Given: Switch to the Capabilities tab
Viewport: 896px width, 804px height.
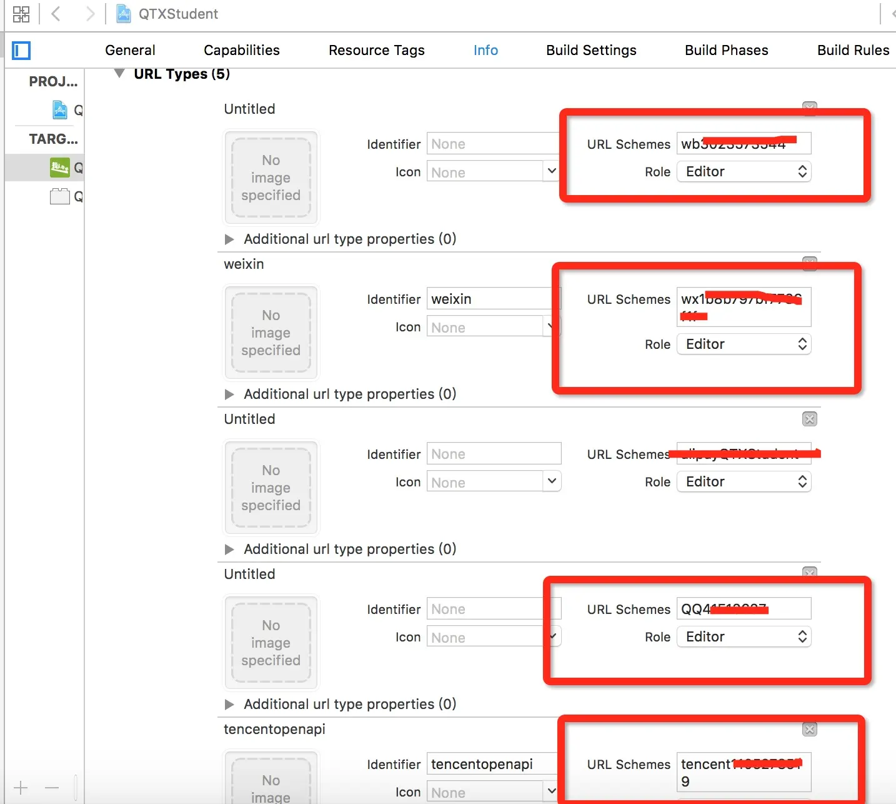Looking at the screenshot, I should click(242, 50).
